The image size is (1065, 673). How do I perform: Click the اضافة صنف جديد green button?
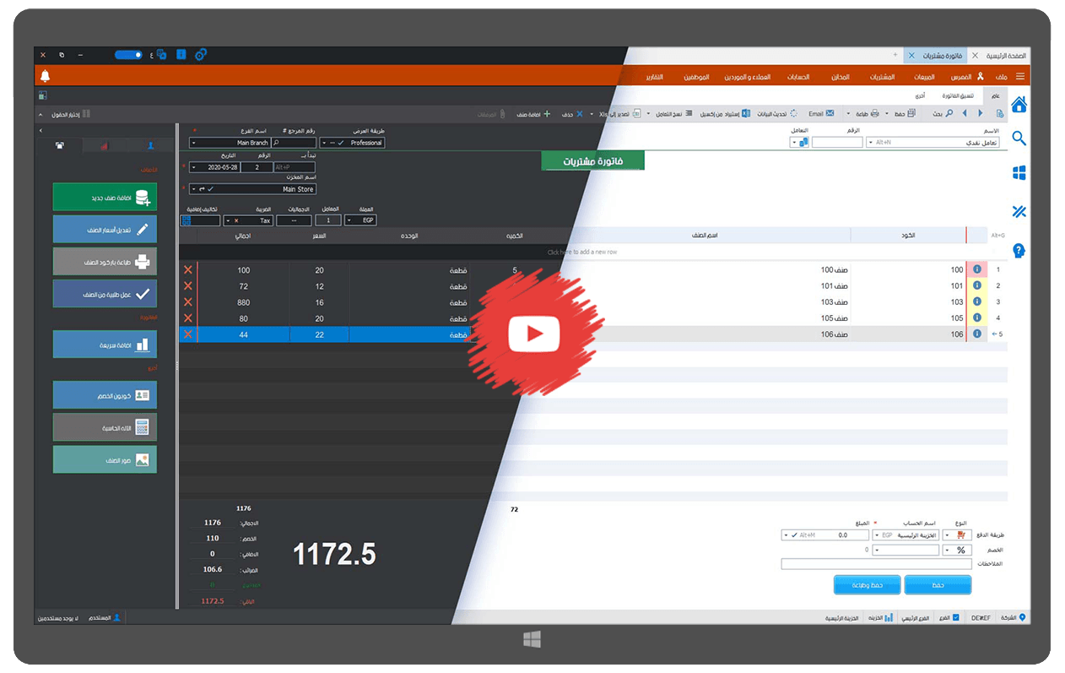105,198
